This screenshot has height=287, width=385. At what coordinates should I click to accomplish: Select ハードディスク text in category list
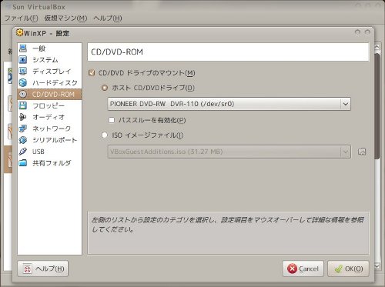pos(55,83)
